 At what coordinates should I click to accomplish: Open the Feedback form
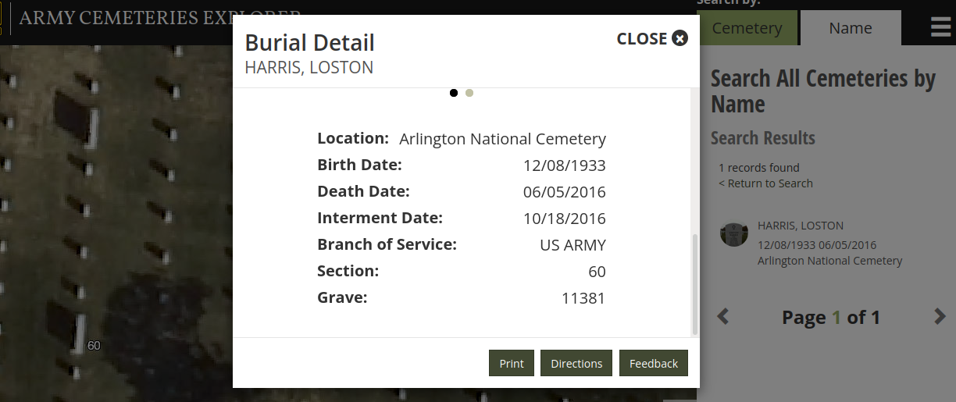point(653,364)
